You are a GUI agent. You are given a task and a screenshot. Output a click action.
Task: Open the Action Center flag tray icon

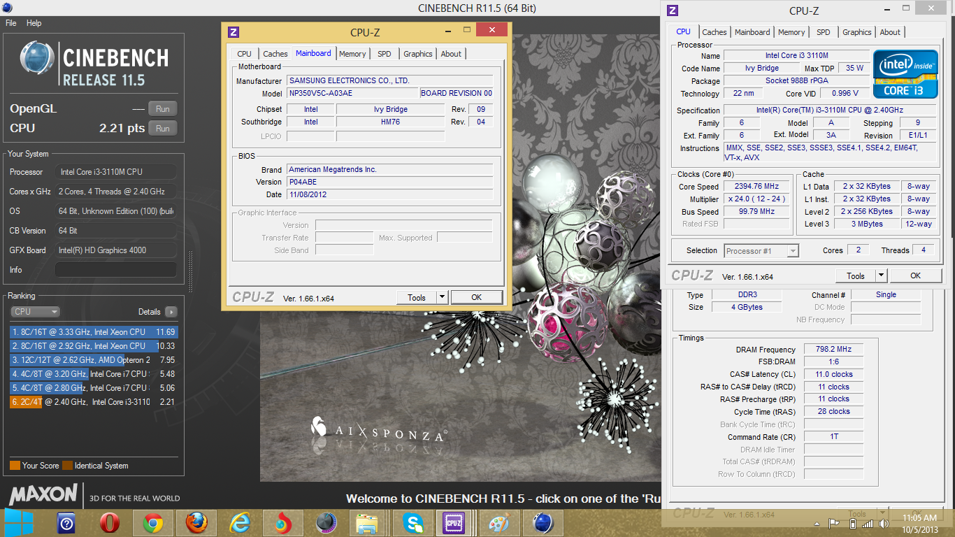(x=834, y=523)
